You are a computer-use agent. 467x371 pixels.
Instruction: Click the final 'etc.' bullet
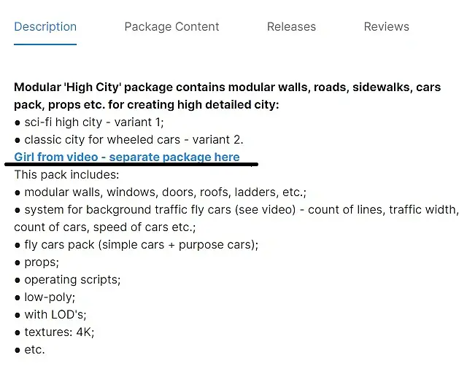click(34, 349)
